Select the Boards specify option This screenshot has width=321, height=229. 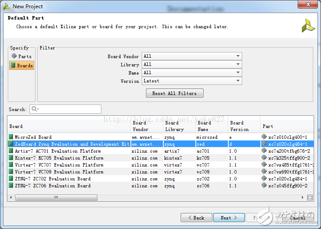(22, 65)
